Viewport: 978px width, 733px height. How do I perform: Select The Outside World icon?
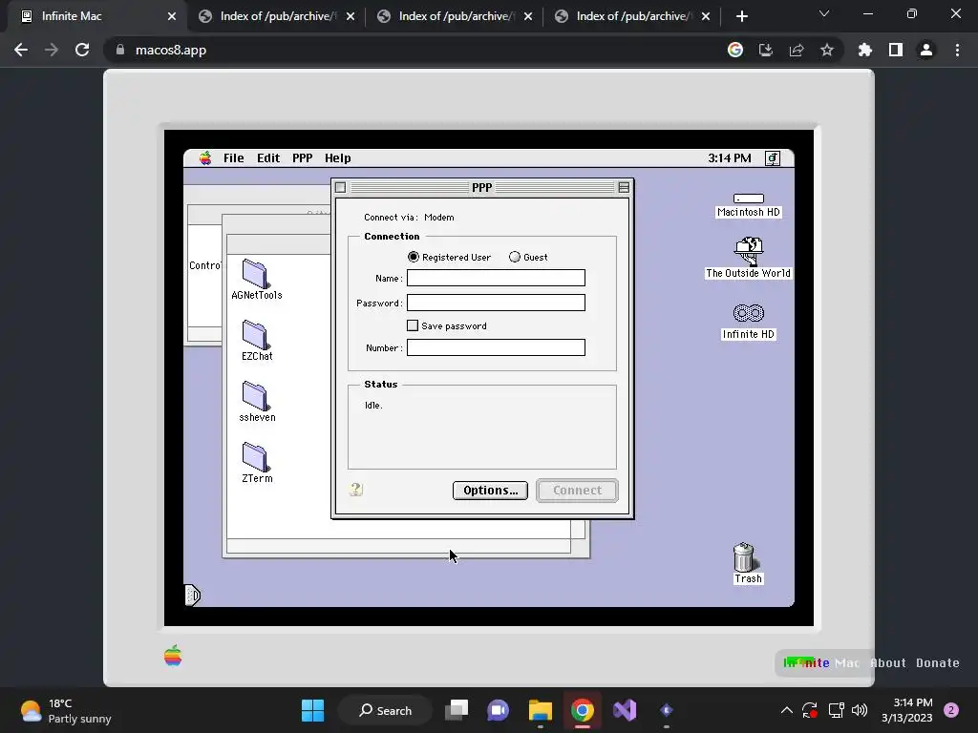(x=749, y=258)
